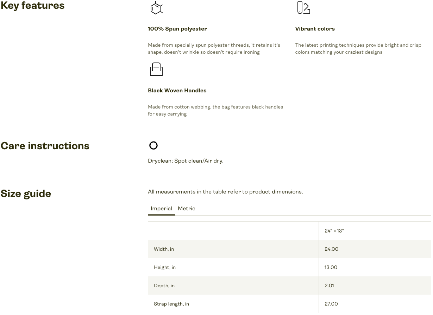Click the "Size guide" section heading
The image size is (433, 315).
[x=26, y=194]
